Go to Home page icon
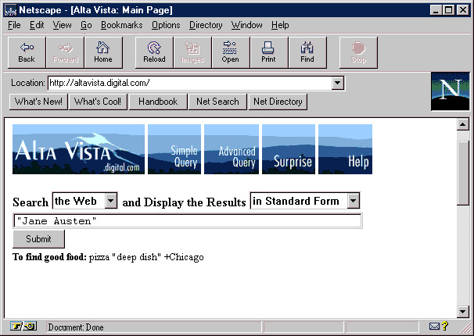This screenshot has width=474, height=336. point(103,52)
